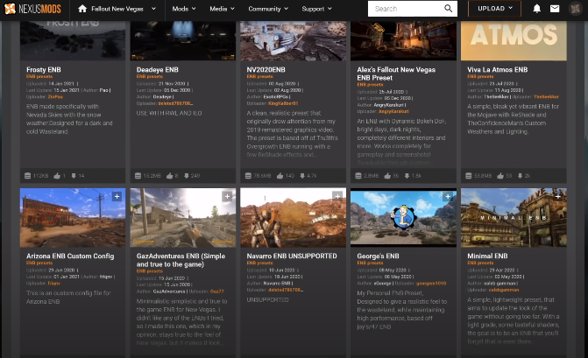Open uploader georgem1010 profile
588x358 pixels.
pos(431,284)
